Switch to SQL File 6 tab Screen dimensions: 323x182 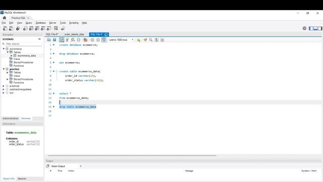52,34
